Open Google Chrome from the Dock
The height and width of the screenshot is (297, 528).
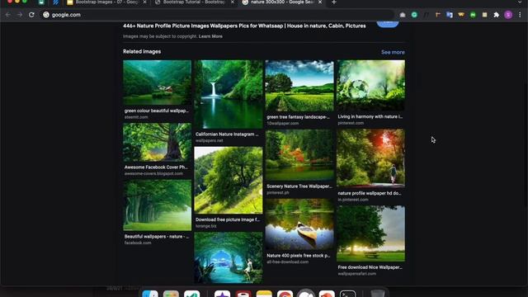click(285, 294)
